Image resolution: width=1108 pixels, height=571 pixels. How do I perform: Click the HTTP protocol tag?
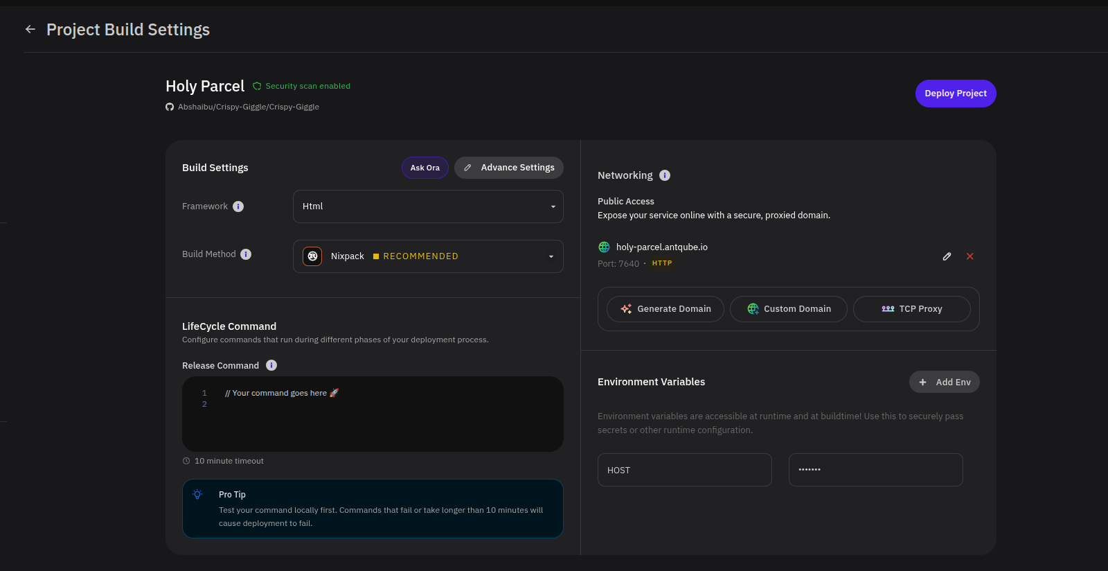(x=662, y=263)
